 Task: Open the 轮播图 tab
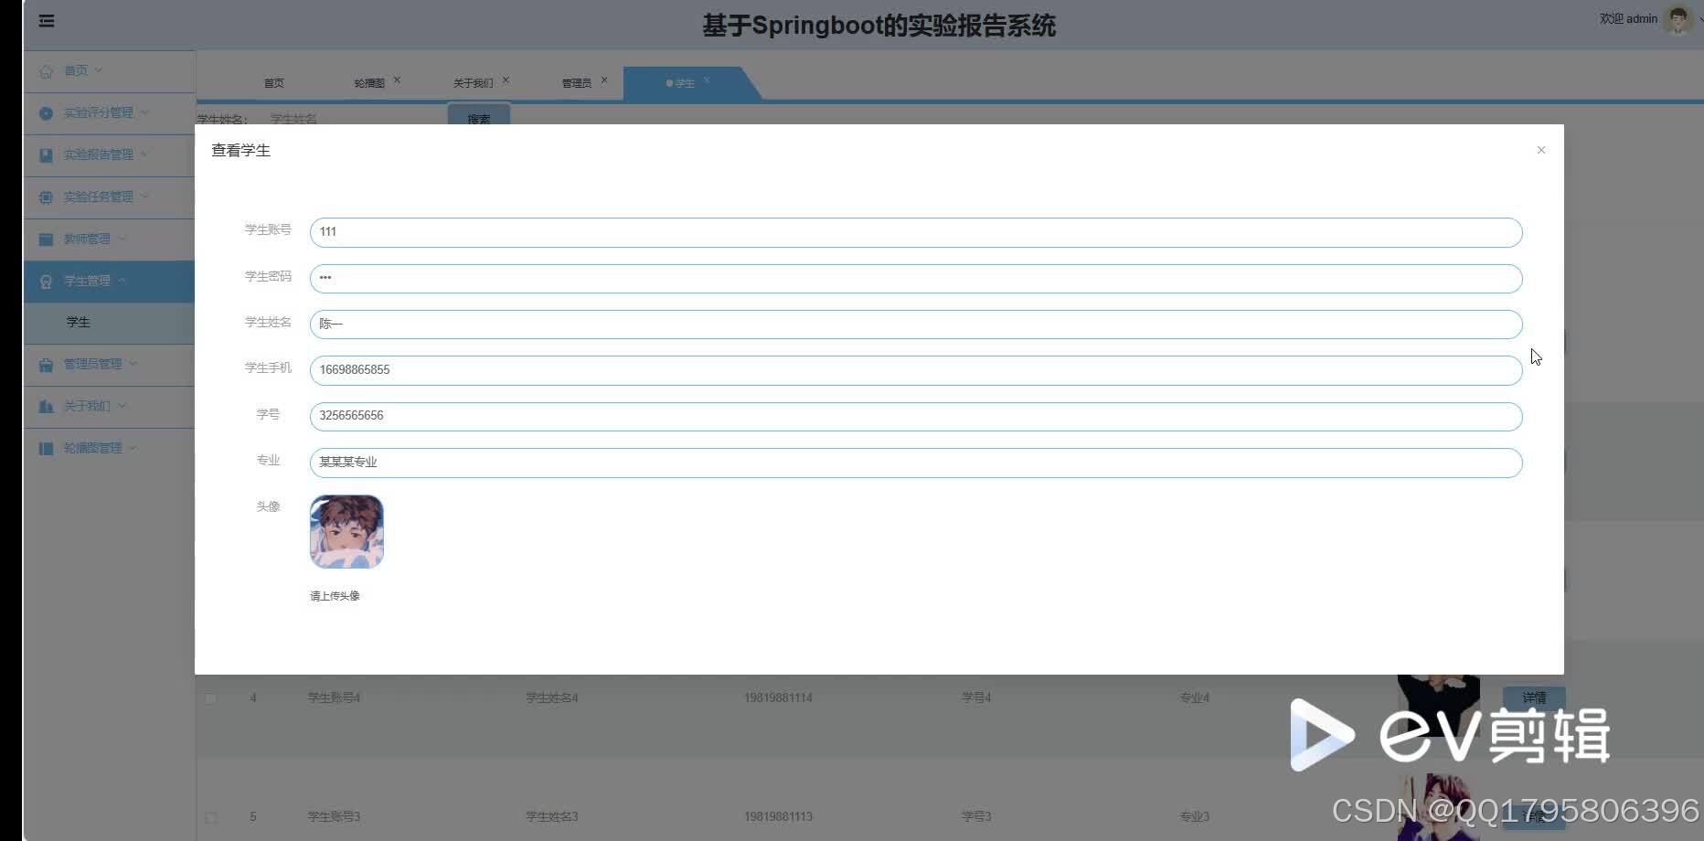click(370, 82)
